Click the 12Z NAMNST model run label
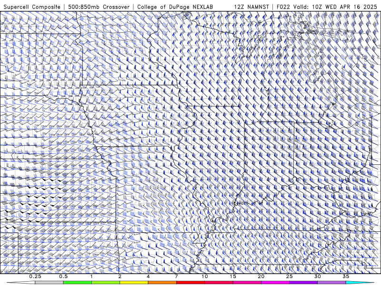Screen dimensions: 381x285 251,7
